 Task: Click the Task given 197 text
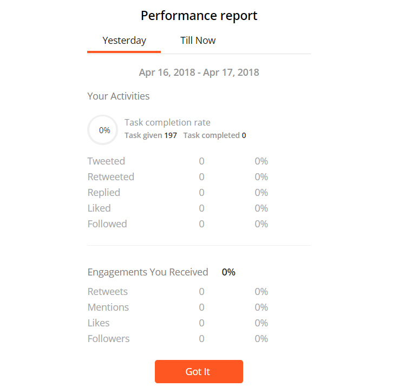pyautogui.click(x=151, y=135)
